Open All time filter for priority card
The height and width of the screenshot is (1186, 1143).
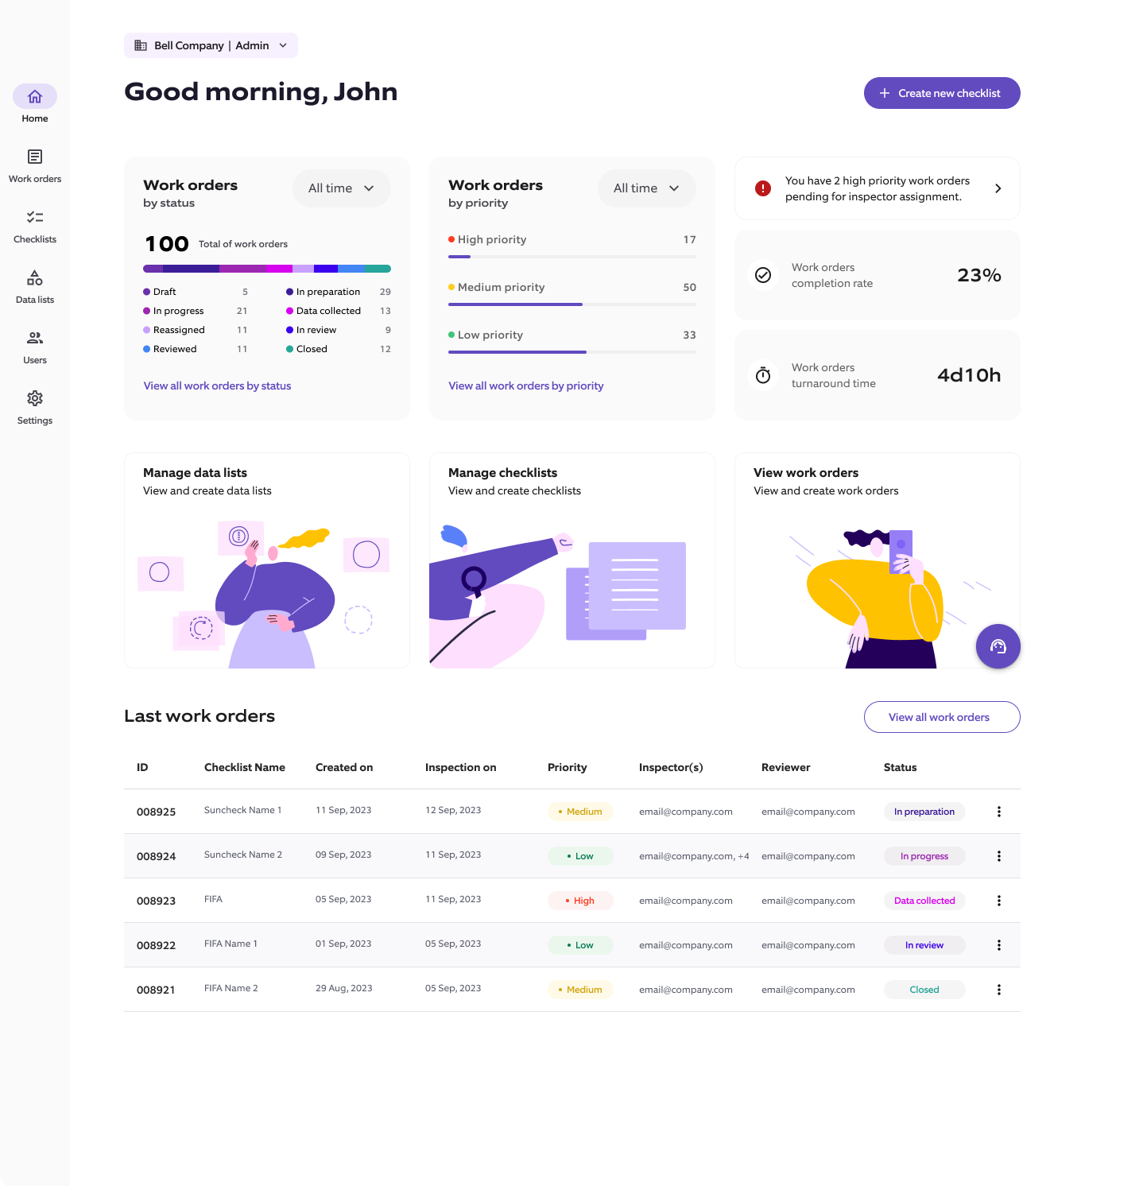click(646, 188)
